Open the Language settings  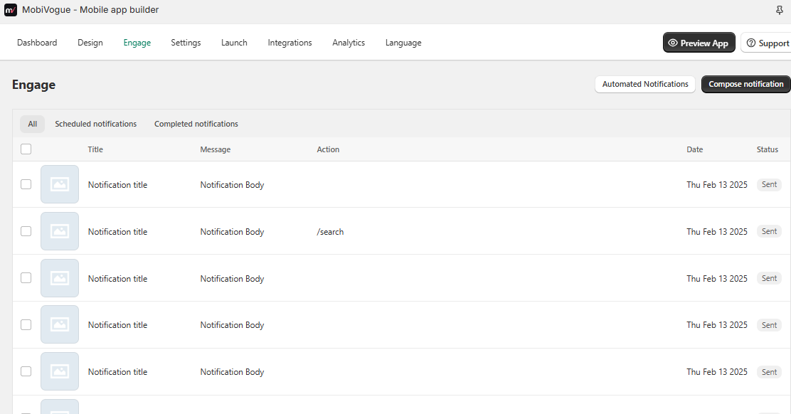[403, 43]
